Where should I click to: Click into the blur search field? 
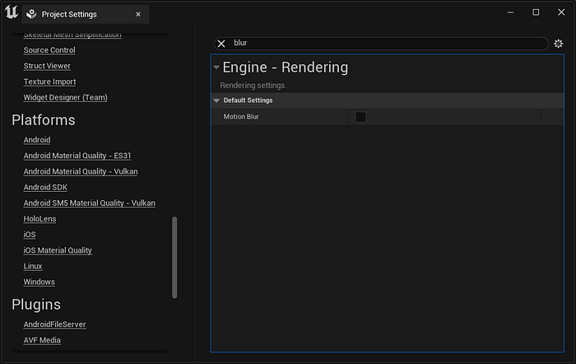tap(388, 44)
